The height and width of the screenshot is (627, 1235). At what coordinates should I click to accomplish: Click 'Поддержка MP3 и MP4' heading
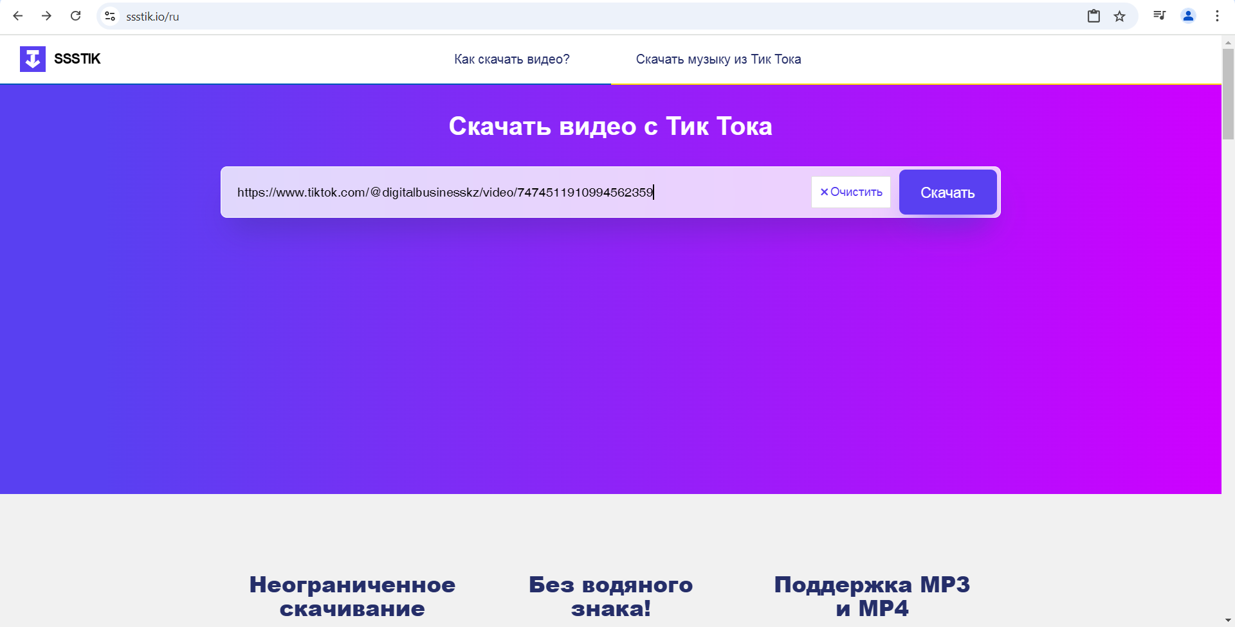point(872,596)
